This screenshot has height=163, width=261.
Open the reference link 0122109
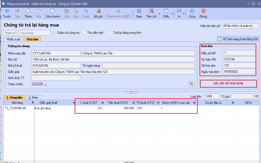[x=37, y=84]
